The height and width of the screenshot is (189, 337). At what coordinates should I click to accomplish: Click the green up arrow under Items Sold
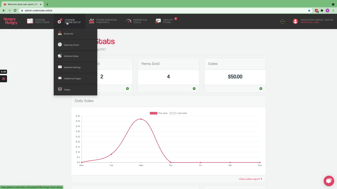point(194,88)
